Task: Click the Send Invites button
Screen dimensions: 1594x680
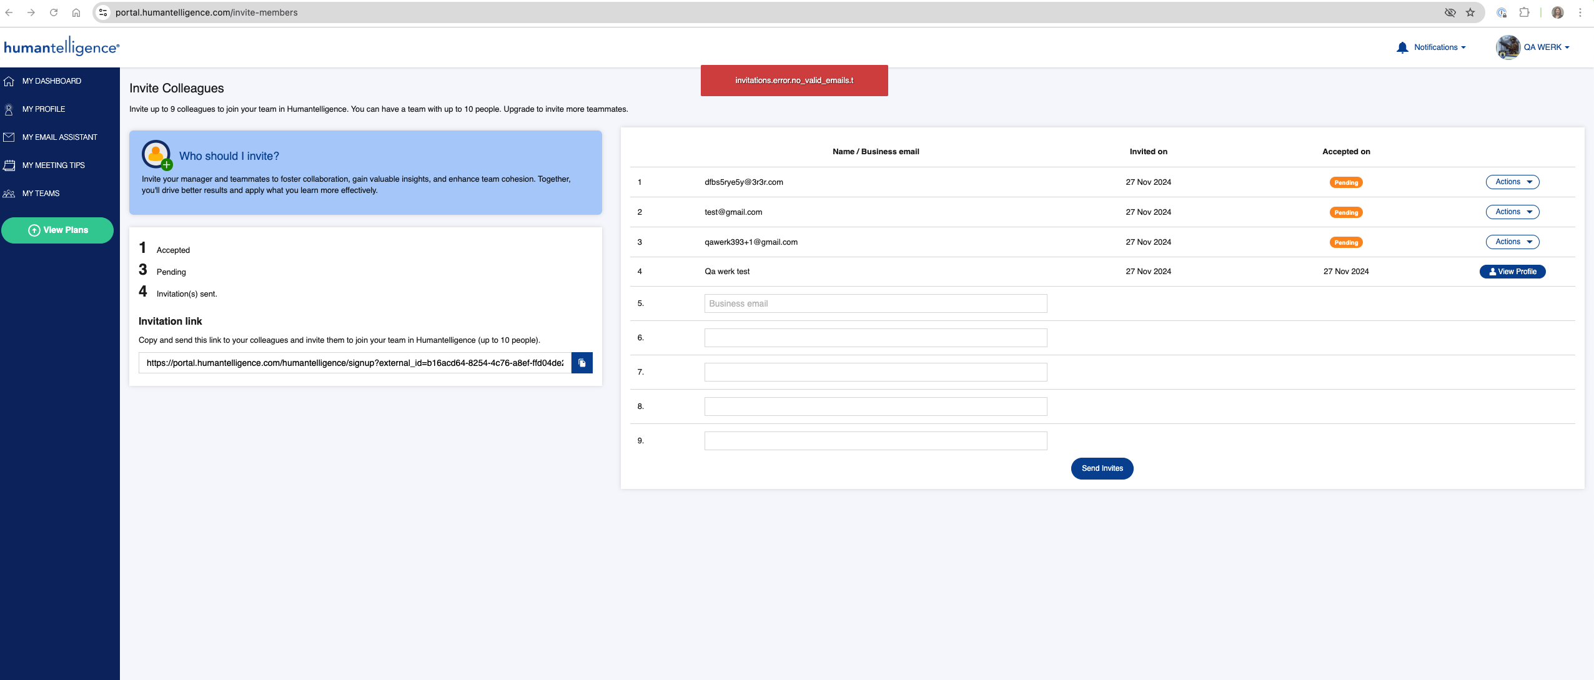Action: tap(1103, 468)
